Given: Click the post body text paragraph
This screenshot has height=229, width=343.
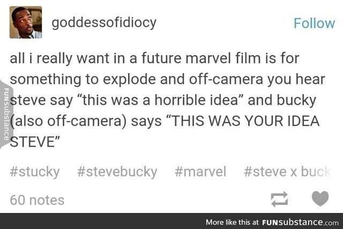Looking at the screenshot, I should (x=167, y=100).
